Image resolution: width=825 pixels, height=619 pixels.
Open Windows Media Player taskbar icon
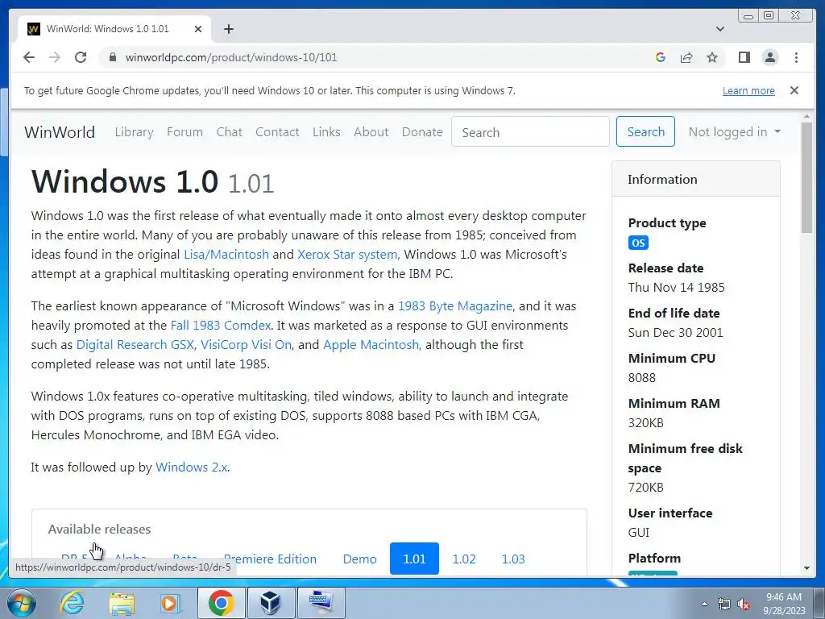tap(170, 603)
